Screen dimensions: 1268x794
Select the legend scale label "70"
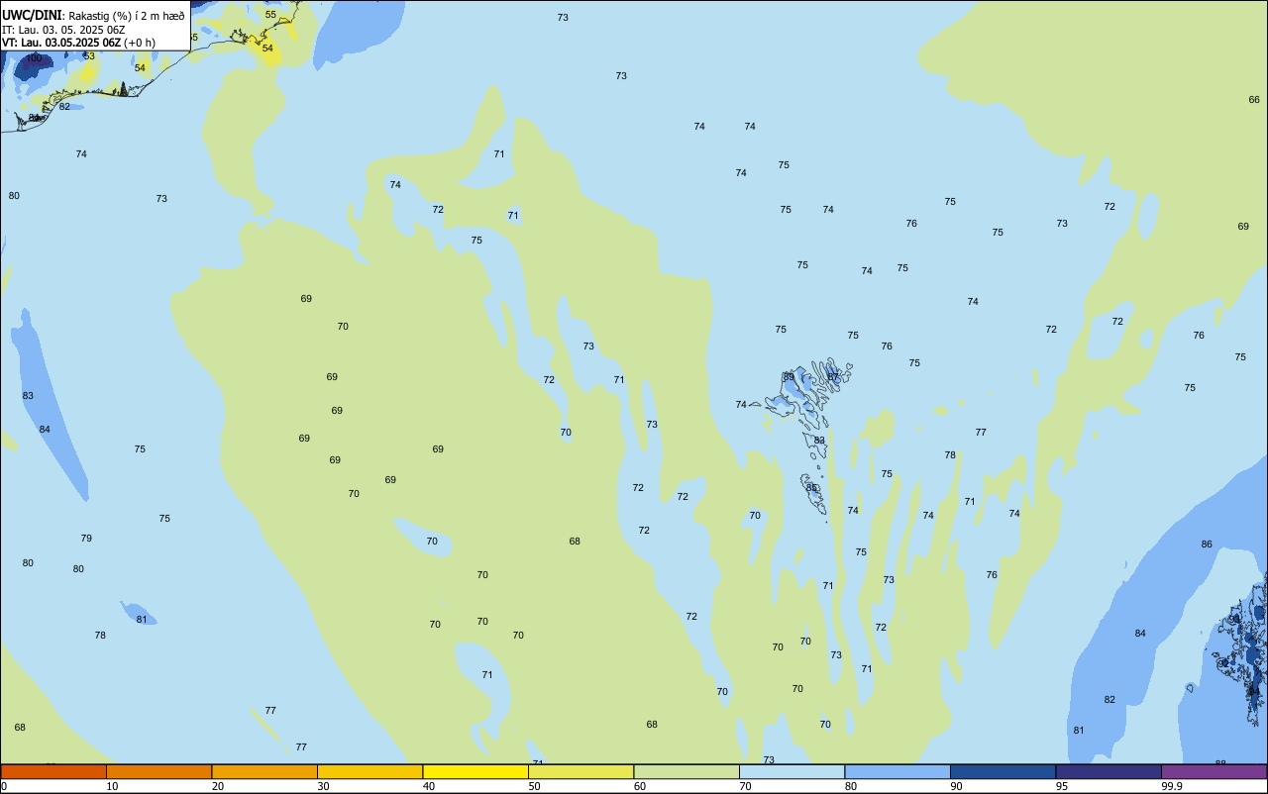point(745,786)
